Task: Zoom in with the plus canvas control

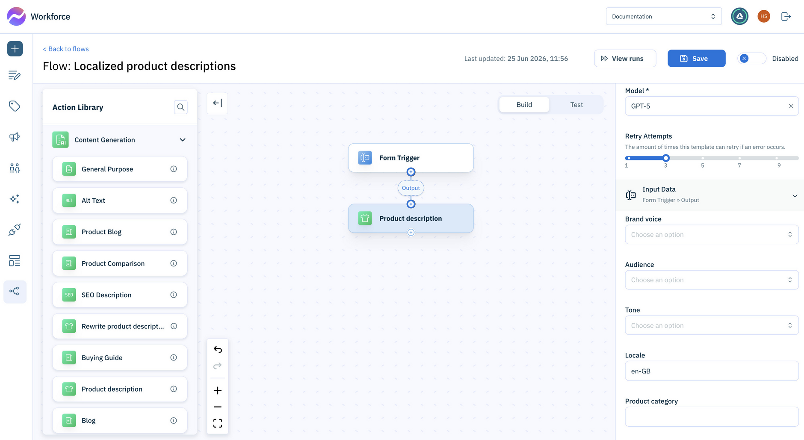Action: click(218, 390)
